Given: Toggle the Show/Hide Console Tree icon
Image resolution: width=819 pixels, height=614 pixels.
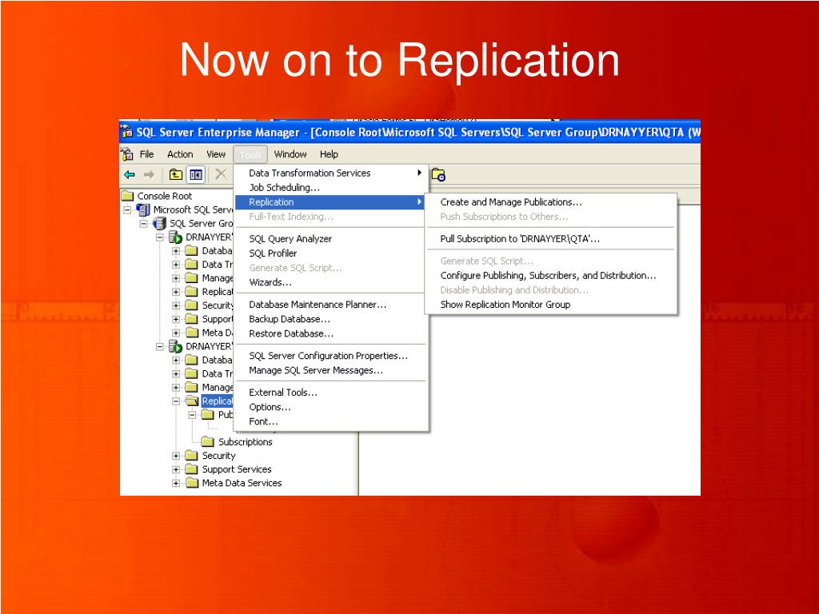Looking at the screenshot, I should [x=196, y=174].
